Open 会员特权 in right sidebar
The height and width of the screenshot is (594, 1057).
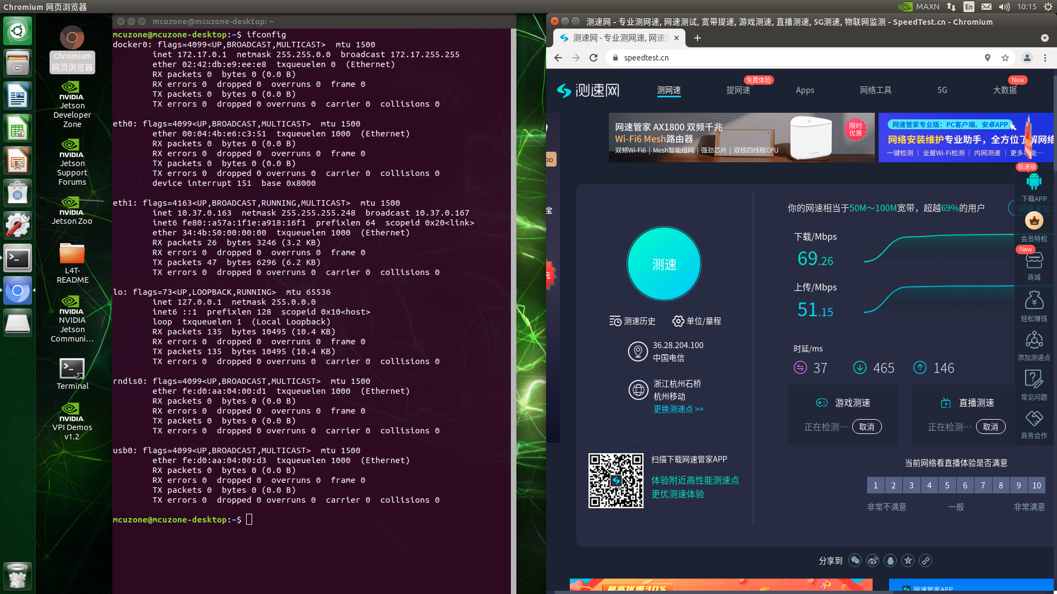1034,227
